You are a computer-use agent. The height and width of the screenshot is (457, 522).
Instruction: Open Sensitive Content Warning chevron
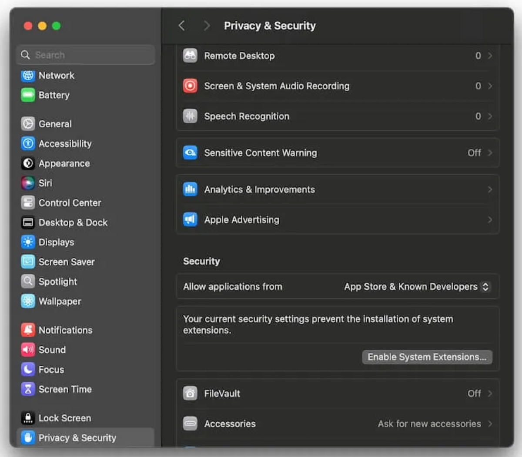[x=490, y=153]
